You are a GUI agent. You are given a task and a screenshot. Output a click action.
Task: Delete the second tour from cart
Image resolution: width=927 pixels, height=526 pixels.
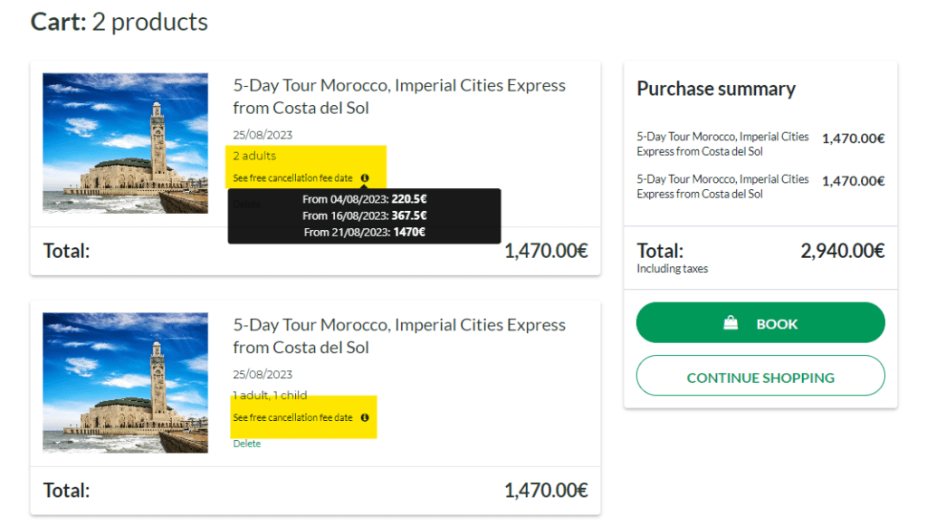point(246,444)
